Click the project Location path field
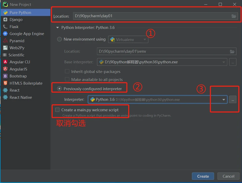 tap(151, 16)
